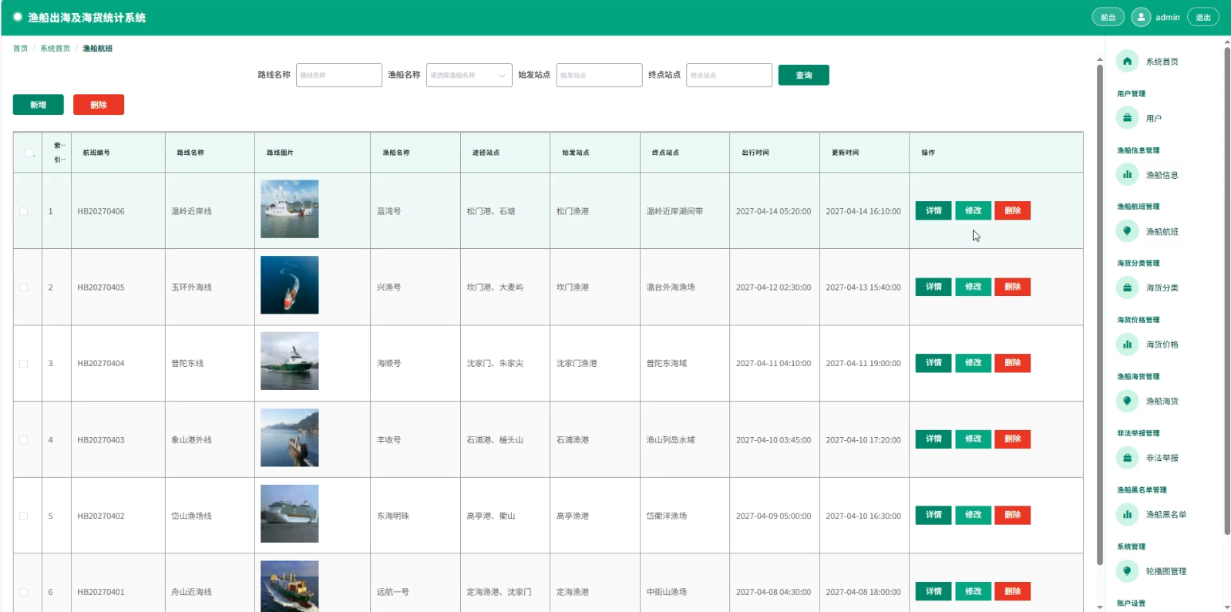Click the green 新增 add button
This screenshot has width=1231, height=612.
[38, 105]
